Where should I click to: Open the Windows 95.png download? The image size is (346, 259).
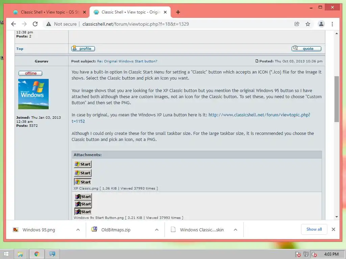(39, 230)
